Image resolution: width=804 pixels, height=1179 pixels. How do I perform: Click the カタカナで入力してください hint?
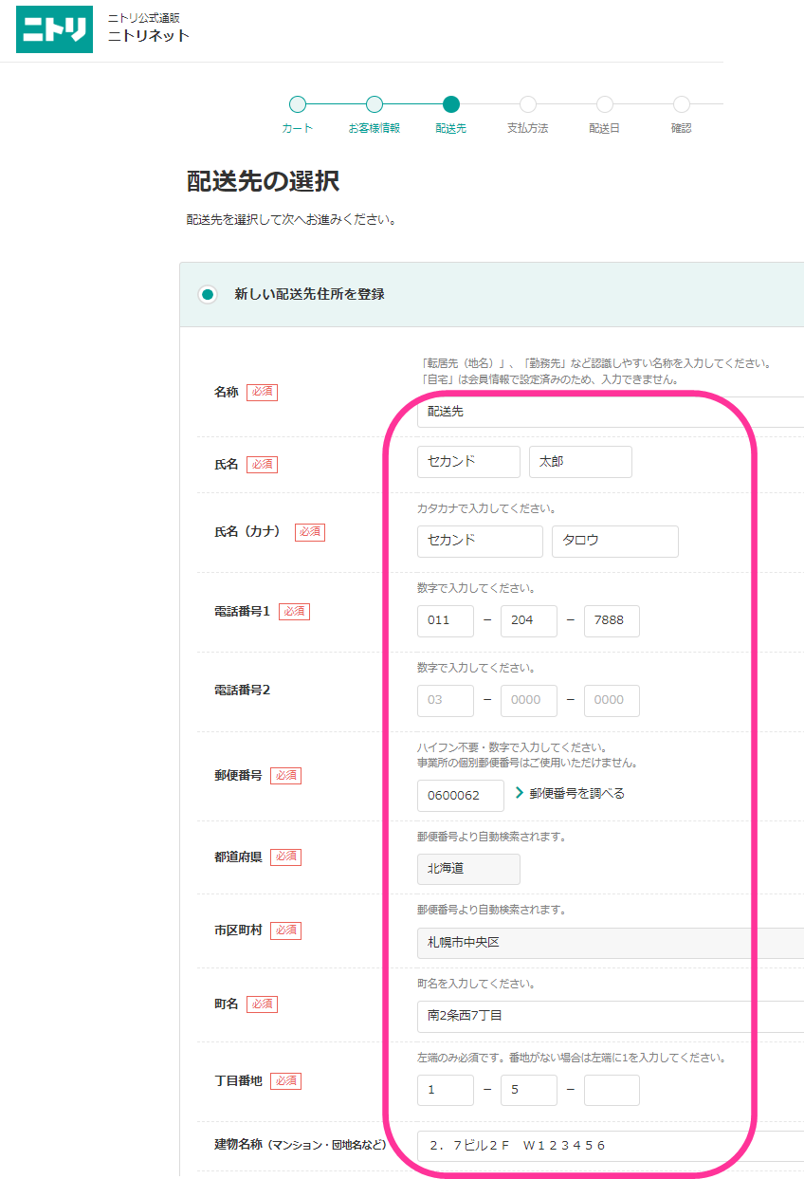pyautogui.click(x=486, y=508)
